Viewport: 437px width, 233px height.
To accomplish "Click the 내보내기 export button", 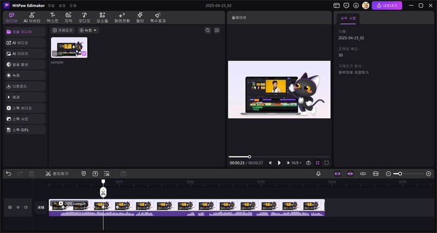I will 387,5.
